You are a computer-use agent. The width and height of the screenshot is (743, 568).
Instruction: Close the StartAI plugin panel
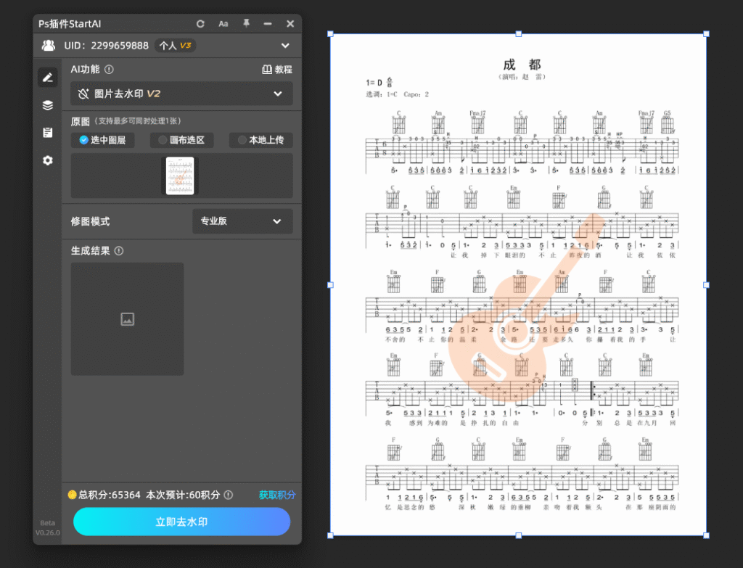290,24
